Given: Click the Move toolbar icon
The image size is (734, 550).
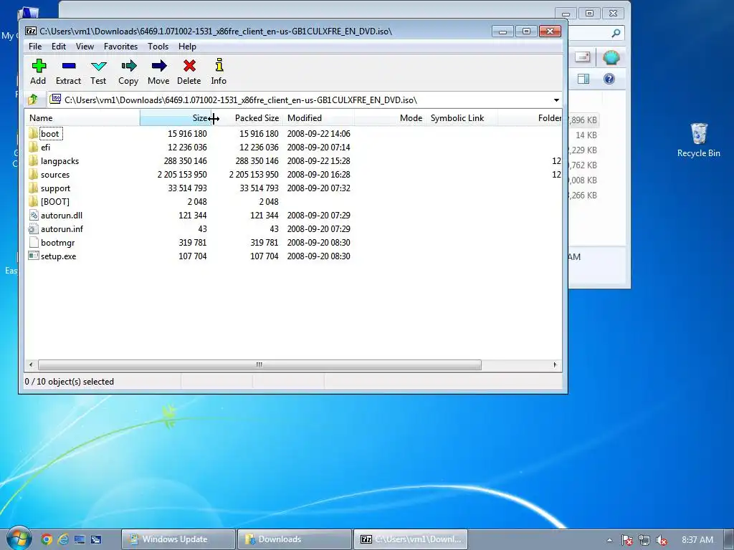Looking at the screenshot, I should click(x=158, y=66).
